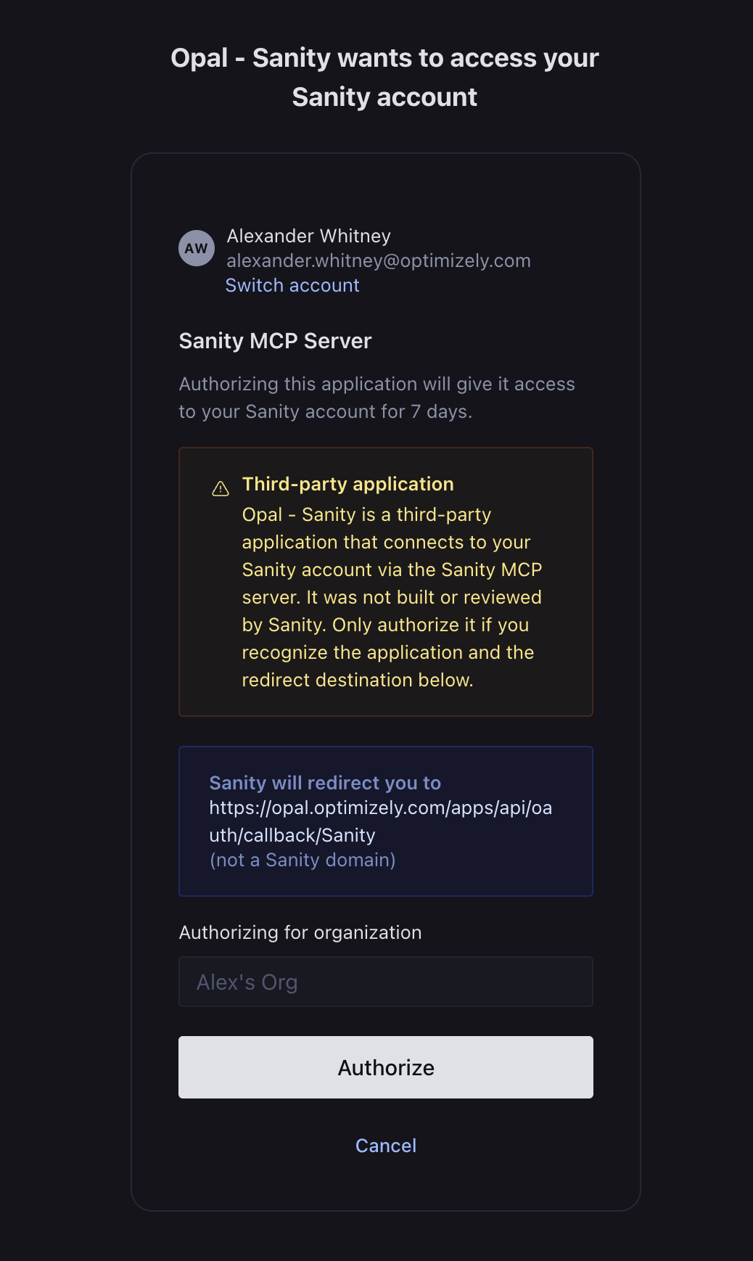Click the Third-party application warning heading
This screenshot has height=1261, width=753.
[348, 484]
